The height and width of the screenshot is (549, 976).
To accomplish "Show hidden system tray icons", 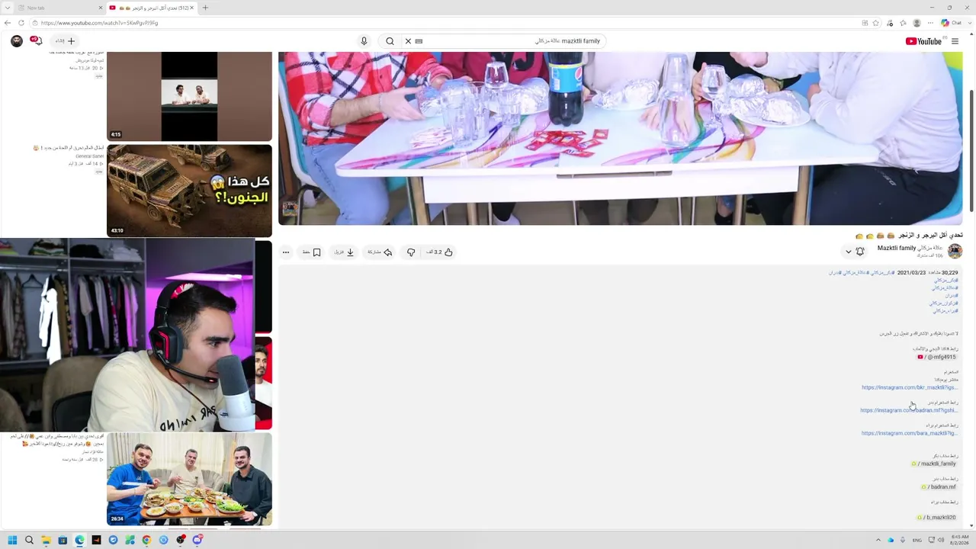I will click(x=878, y=540).
